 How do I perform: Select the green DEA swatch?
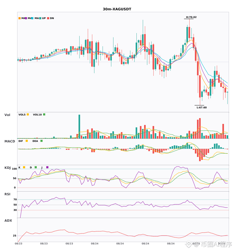click(x=42, y=141)
